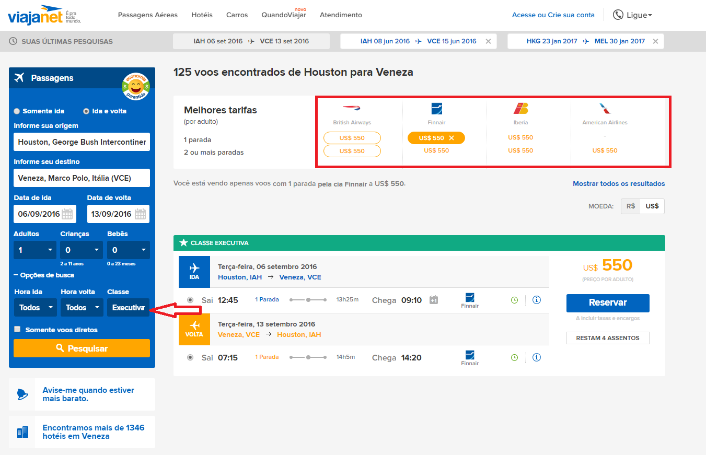Click info icon for 07:15 return flight
Screen dimensions: 706x455
coord(536,357)
